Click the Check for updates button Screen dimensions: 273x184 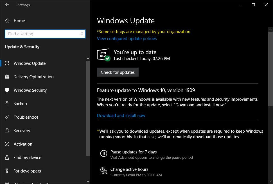(x=118, y=72)
